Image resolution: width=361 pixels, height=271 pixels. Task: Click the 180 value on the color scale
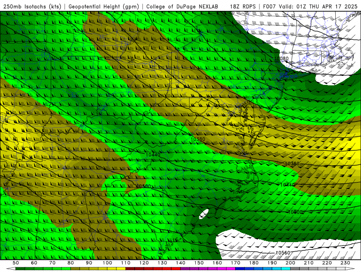point(254,263)
